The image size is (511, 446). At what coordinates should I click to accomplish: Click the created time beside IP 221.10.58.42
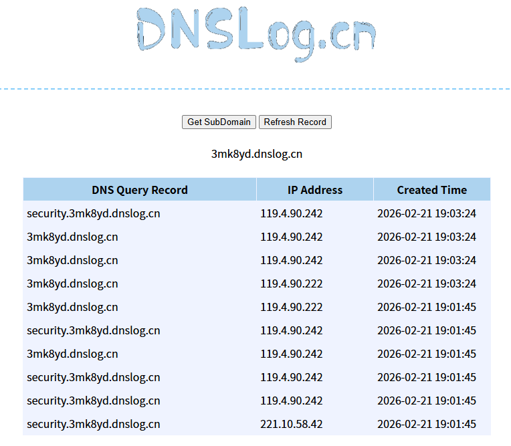[x=427, y=424]
